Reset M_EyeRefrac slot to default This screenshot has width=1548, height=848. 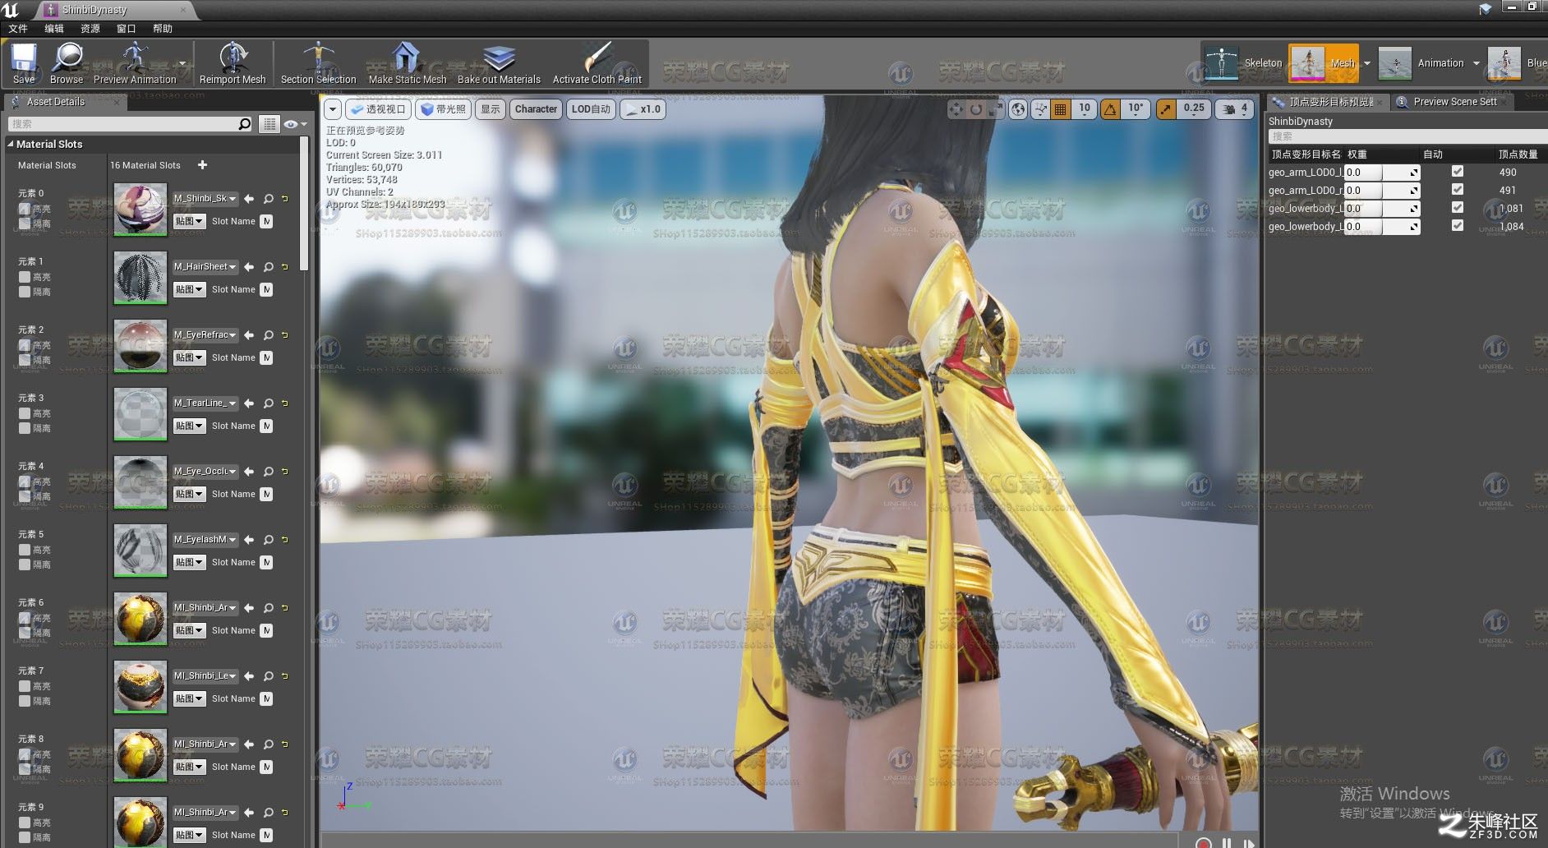285,335
